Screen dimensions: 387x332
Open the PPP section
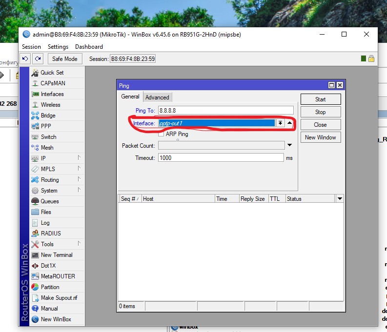coord(57,126)
